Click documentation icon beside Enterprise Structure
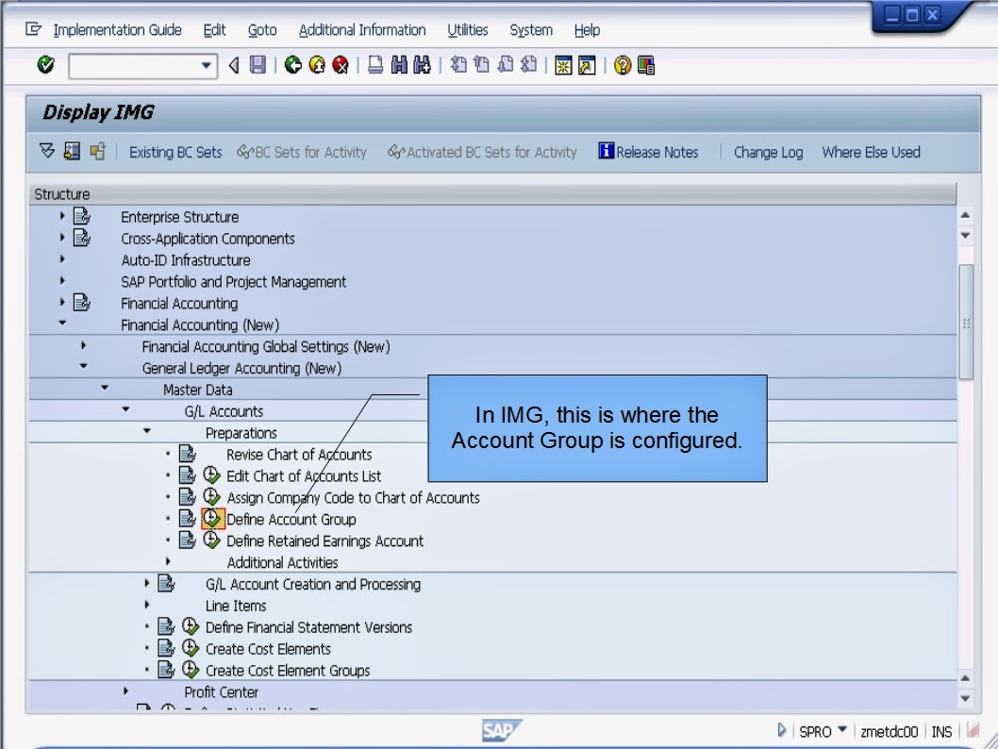The image size is (998, 749). tap(81, 216)
